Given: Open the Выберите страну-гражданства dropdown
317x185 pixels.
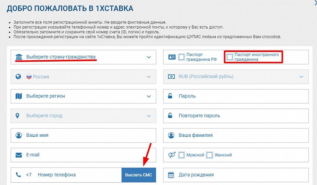Looking at the screenshot, I should click(x=83, y=57).
